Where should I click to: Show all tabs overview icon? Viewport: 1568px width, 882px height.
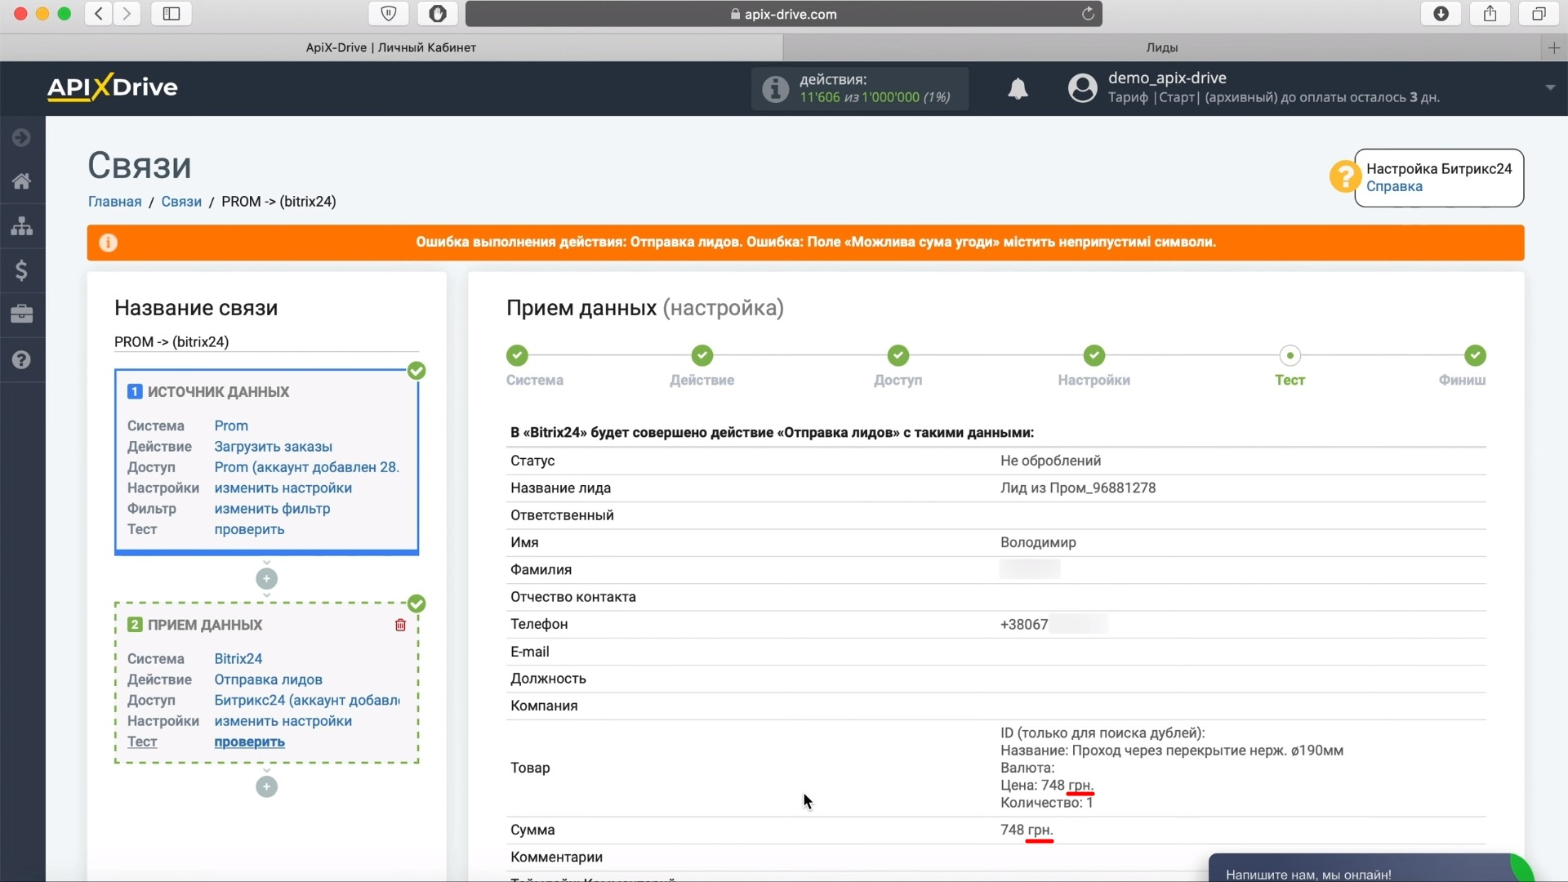(1539, 14)
